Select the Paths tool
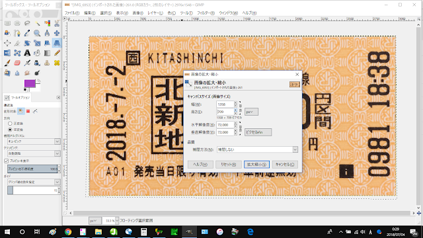Image resolution: width=423 pixels, height=238 pixels. [x=17, y=33]
